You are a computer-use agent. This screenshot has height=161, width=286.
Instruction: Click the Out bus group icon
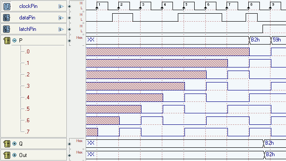pos(7,155)
